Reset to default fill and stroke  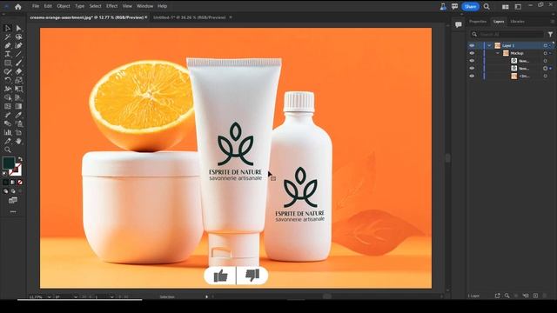4,174
